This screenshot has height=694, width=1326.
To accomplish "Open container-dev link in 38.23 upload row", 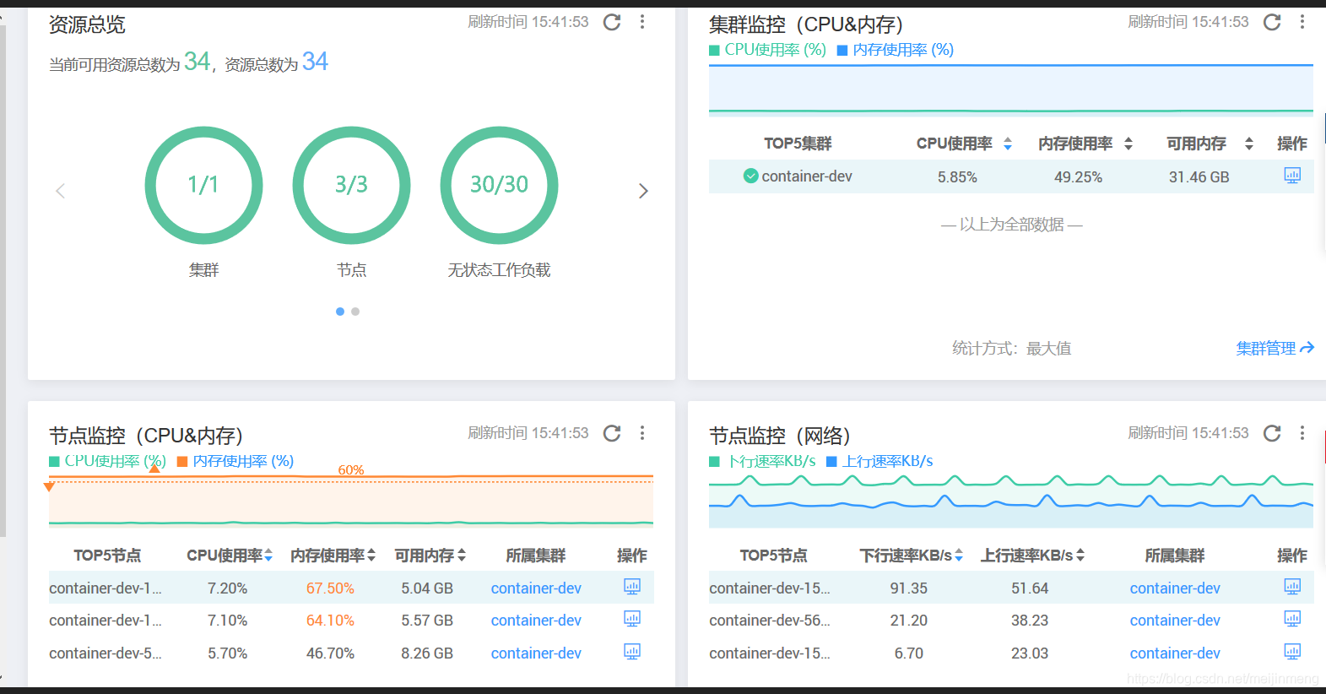I will pos(1175,621).
